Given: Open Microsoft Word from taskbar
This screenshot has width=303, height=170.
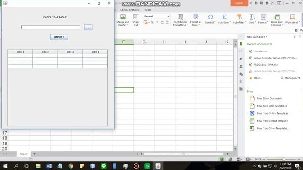Looking at the screenshot, I should pos(49,166).
